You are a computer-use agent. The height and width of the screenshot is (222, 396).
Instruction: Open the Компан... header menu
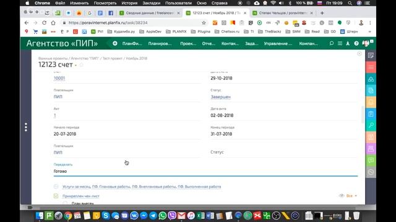(308, 44)
